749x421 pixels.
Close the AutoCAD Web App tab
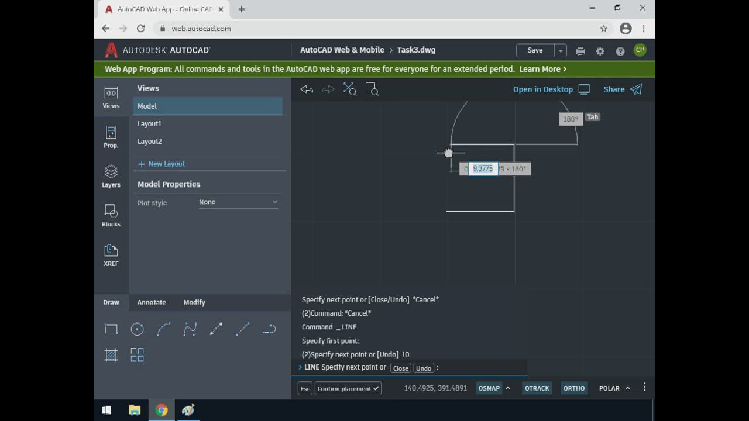point(221,9)
